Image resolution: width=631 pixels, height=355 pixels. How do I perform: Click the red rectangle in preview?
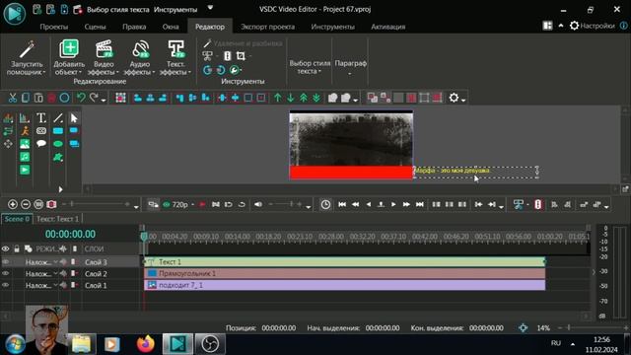coord(351,173)
